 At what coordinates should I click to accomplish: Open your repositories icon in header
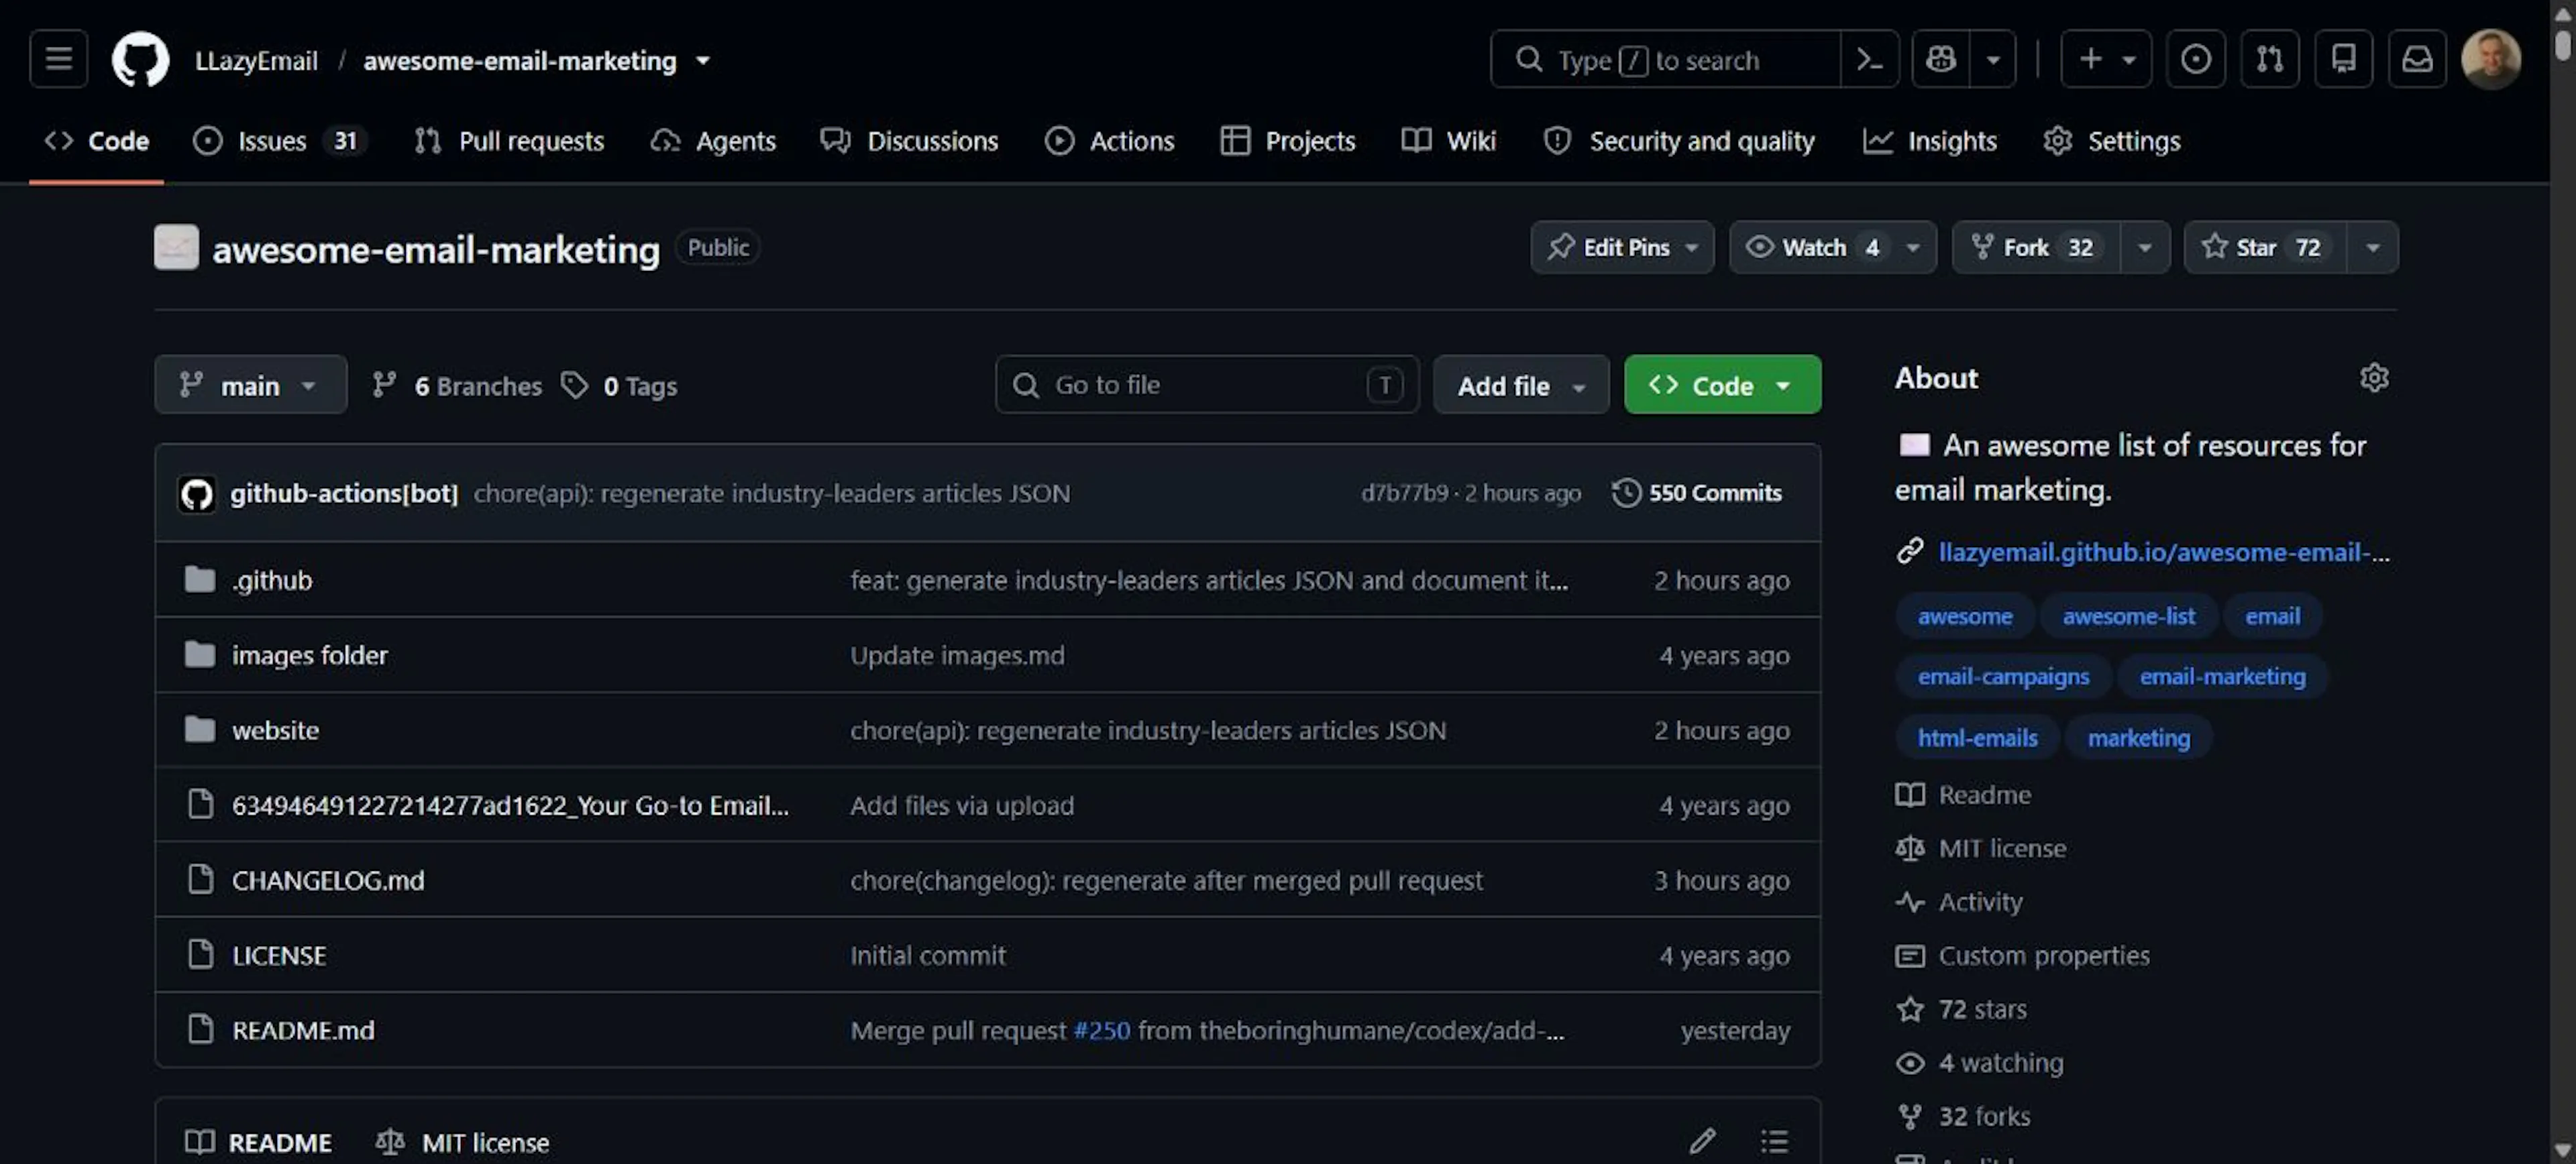click(2344, 59)
